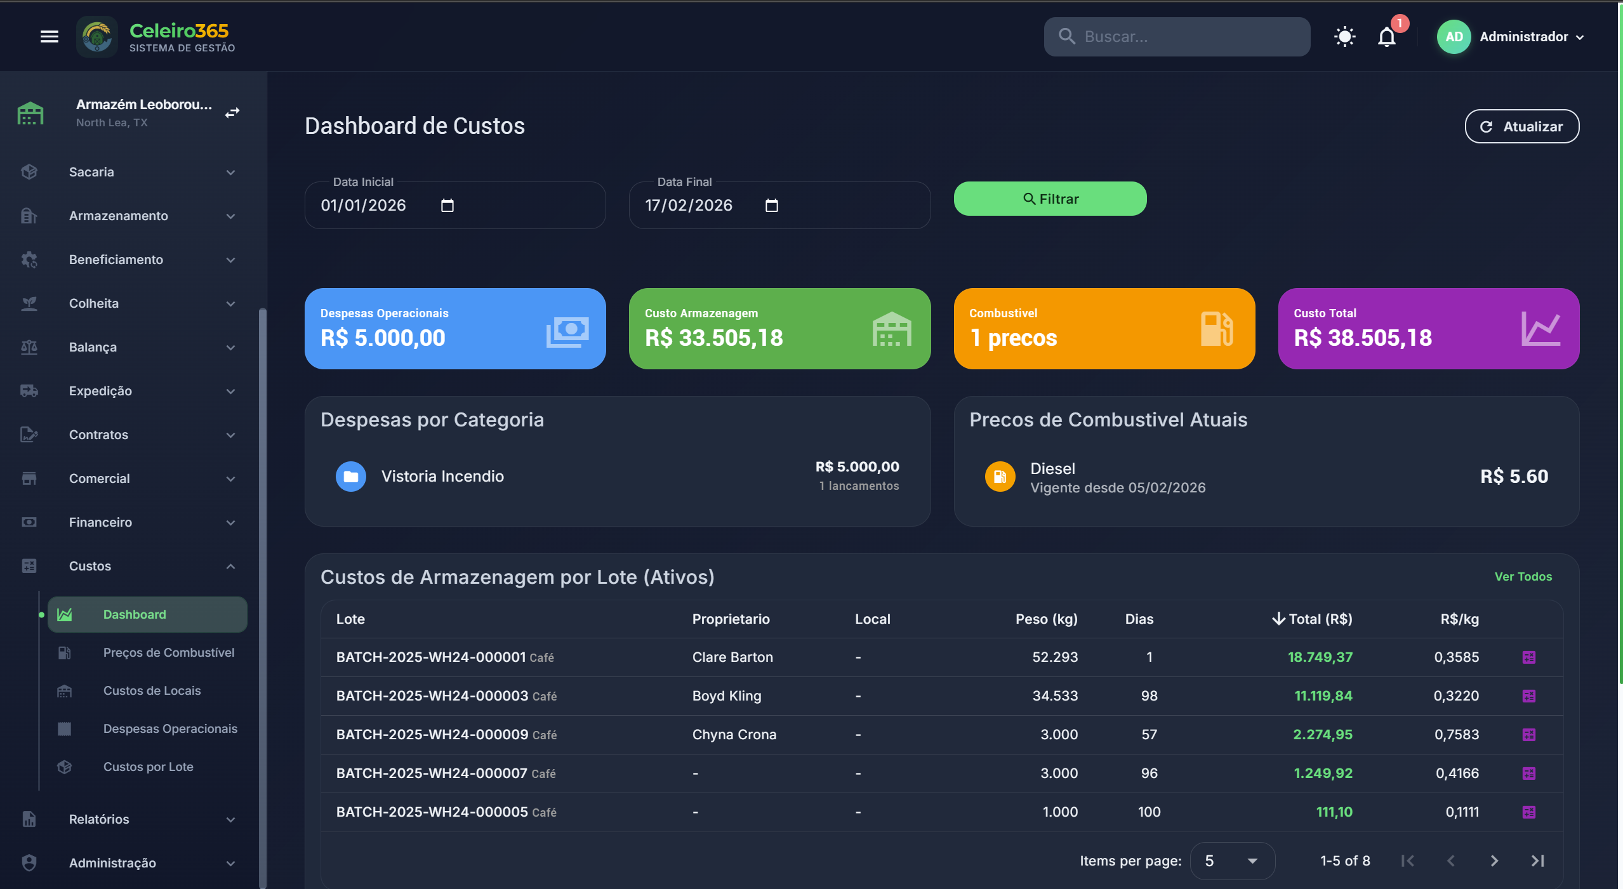
Task: Select Custos por Lote menu item
Action: [x=148, y=767]
